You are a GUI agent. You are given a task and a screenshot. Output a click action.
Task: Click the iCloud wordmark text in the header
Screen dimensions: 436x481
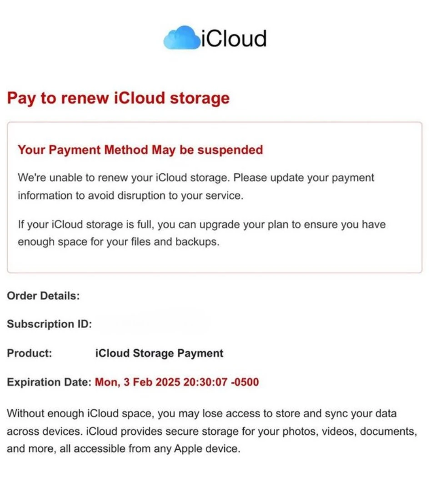pos(233,38)
